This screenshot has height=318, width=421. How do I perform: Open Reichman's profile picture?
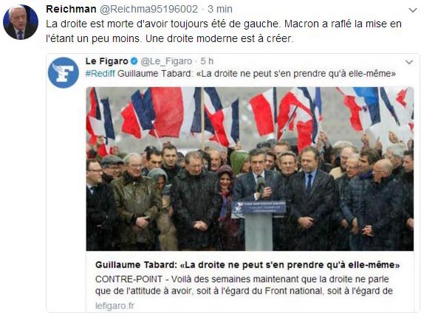coord(21,22)
